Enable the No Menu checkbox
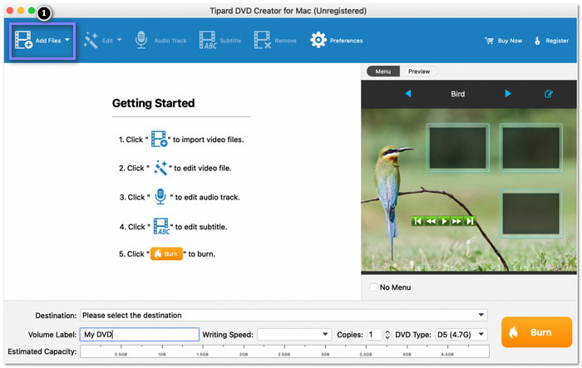Image resolution: width=582 pixels, height=368 pixels. click(373, 287)
